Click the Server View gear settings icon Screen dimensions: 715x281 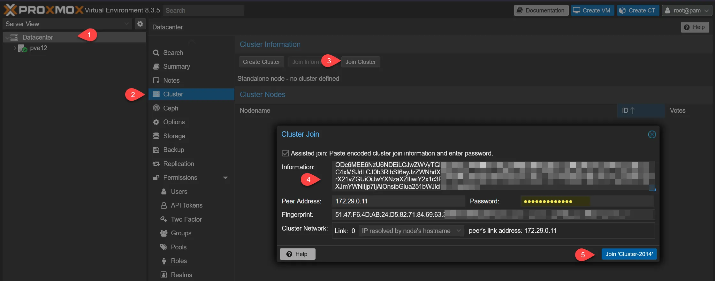coord(140,24)
